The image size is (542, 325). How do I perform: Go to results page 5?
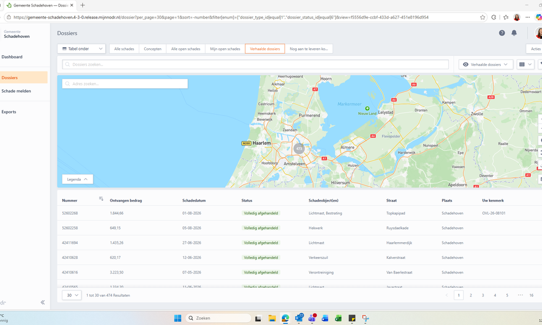pos(507,295)
